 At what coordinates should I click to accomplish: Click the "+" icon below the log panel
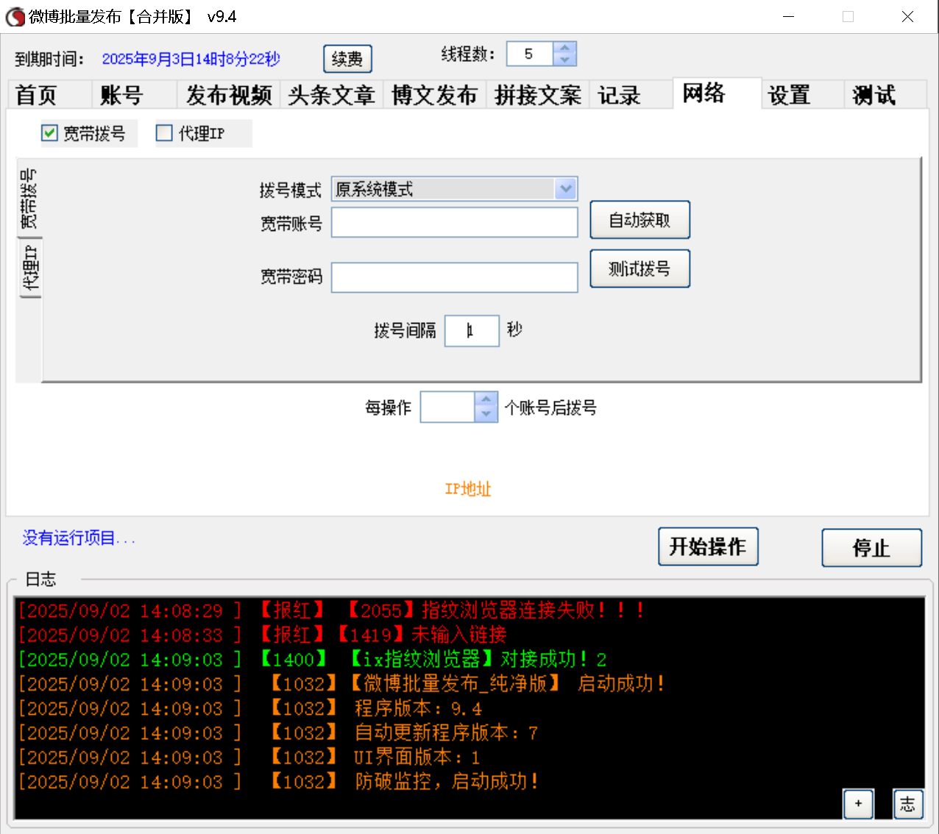[858, 805]
